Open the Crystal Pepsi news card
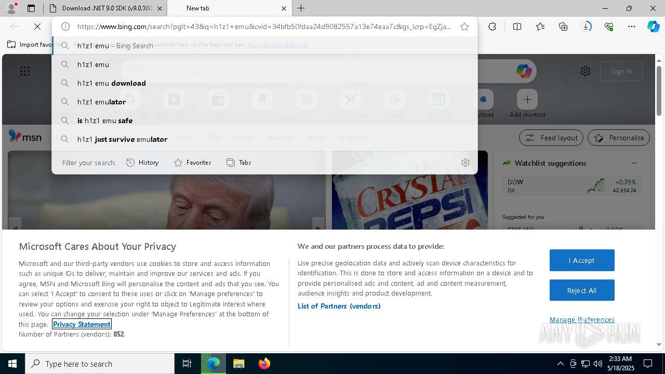Viewport: 665px width, 374px height. [x=410, y=190]
